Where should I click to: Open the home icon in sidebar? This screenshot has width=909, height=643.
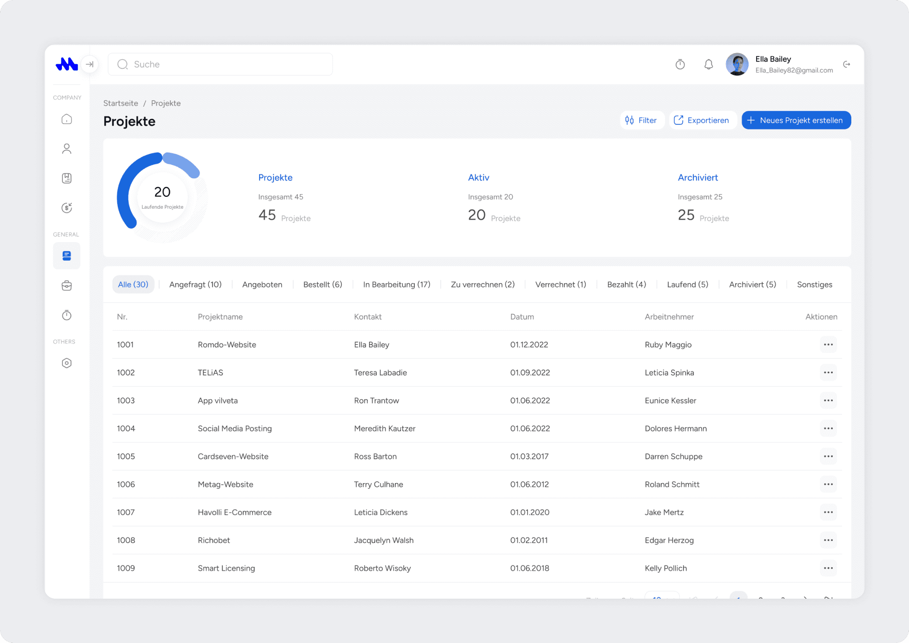(67, 119)
